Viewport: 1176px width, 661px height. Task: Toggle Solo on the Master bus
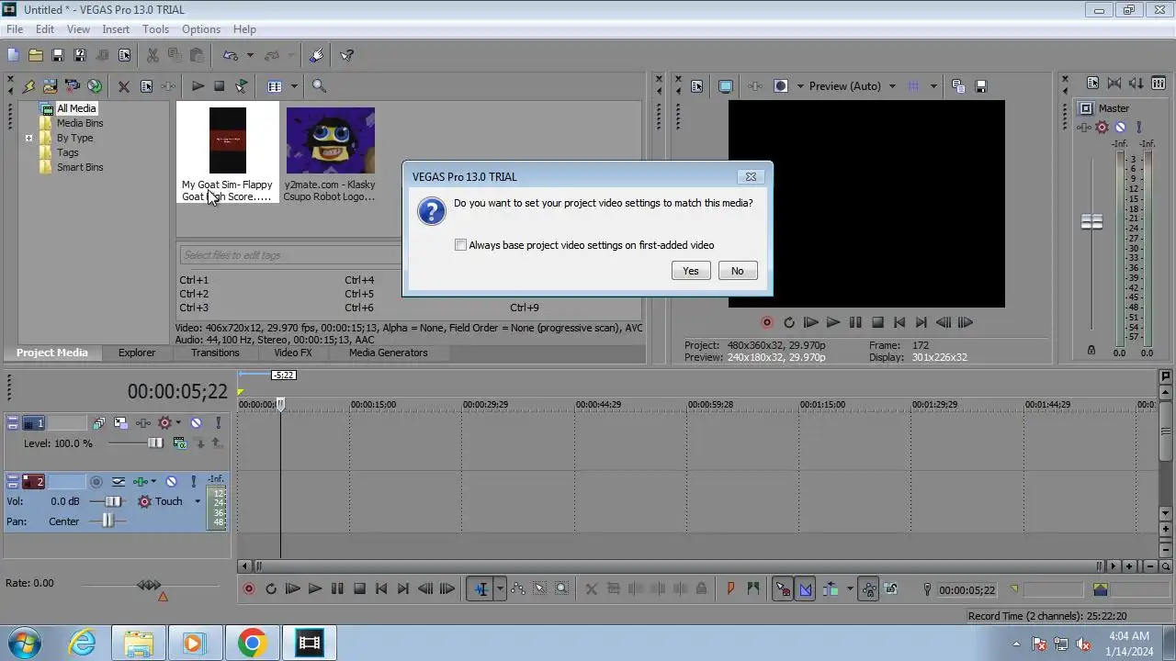(x=1139, y=128)
